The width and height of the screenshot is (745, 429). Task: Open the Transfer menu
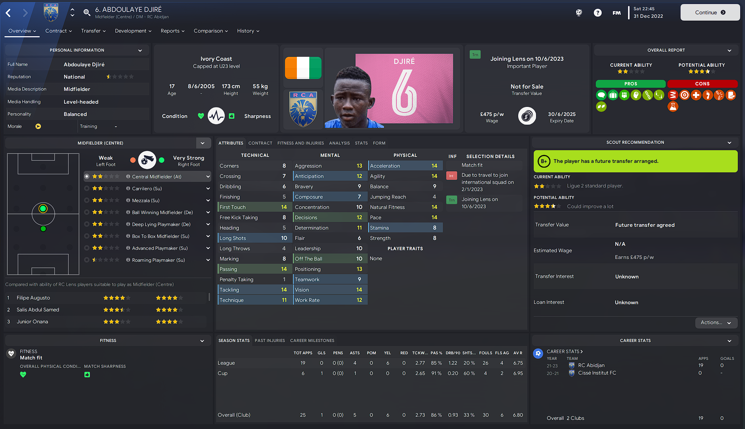click(93, 31)
